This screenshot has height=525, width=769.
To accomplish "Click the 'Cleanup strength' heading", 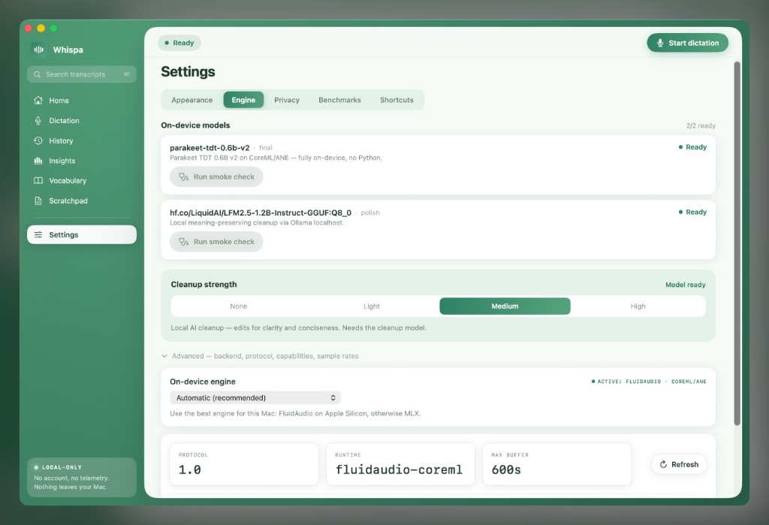I will point(204,285).
